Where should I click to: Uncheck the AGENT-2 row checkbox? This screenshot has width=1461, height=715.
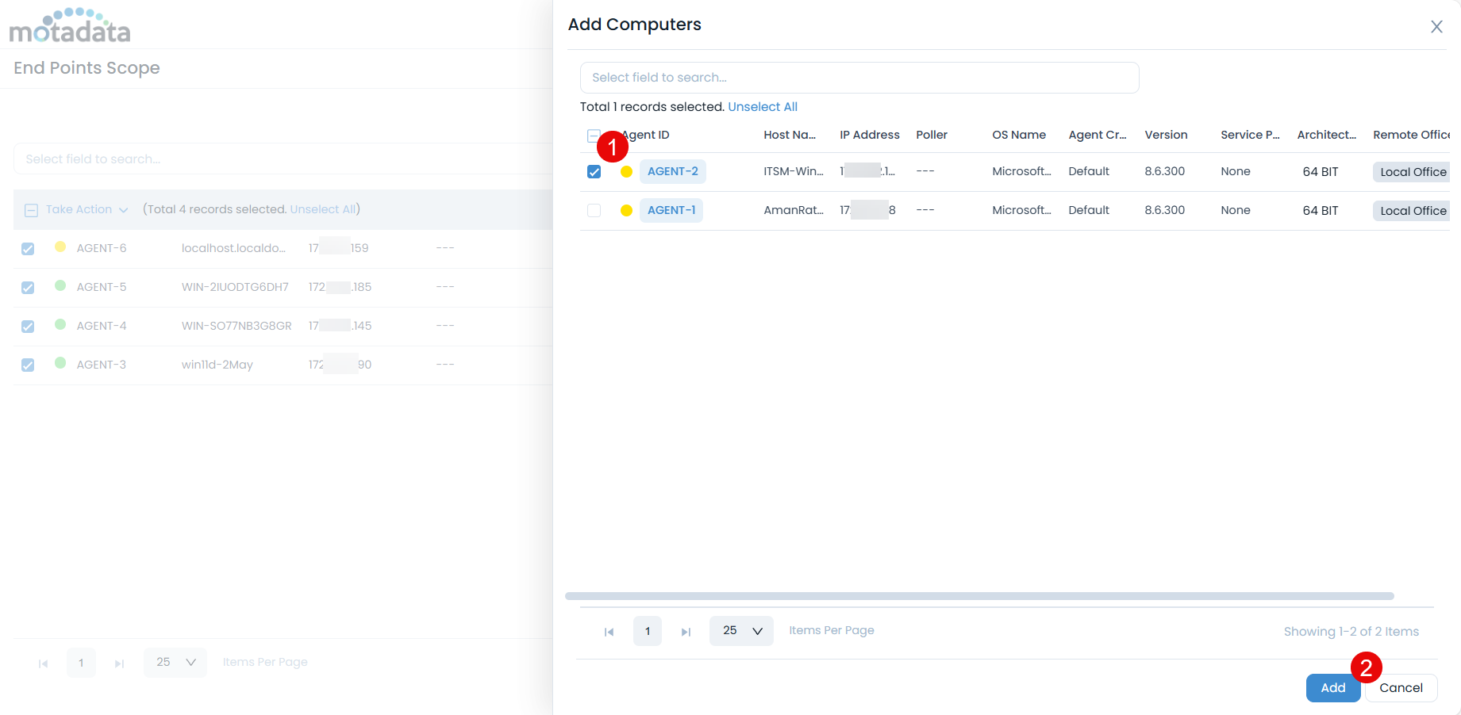[594, 172]
